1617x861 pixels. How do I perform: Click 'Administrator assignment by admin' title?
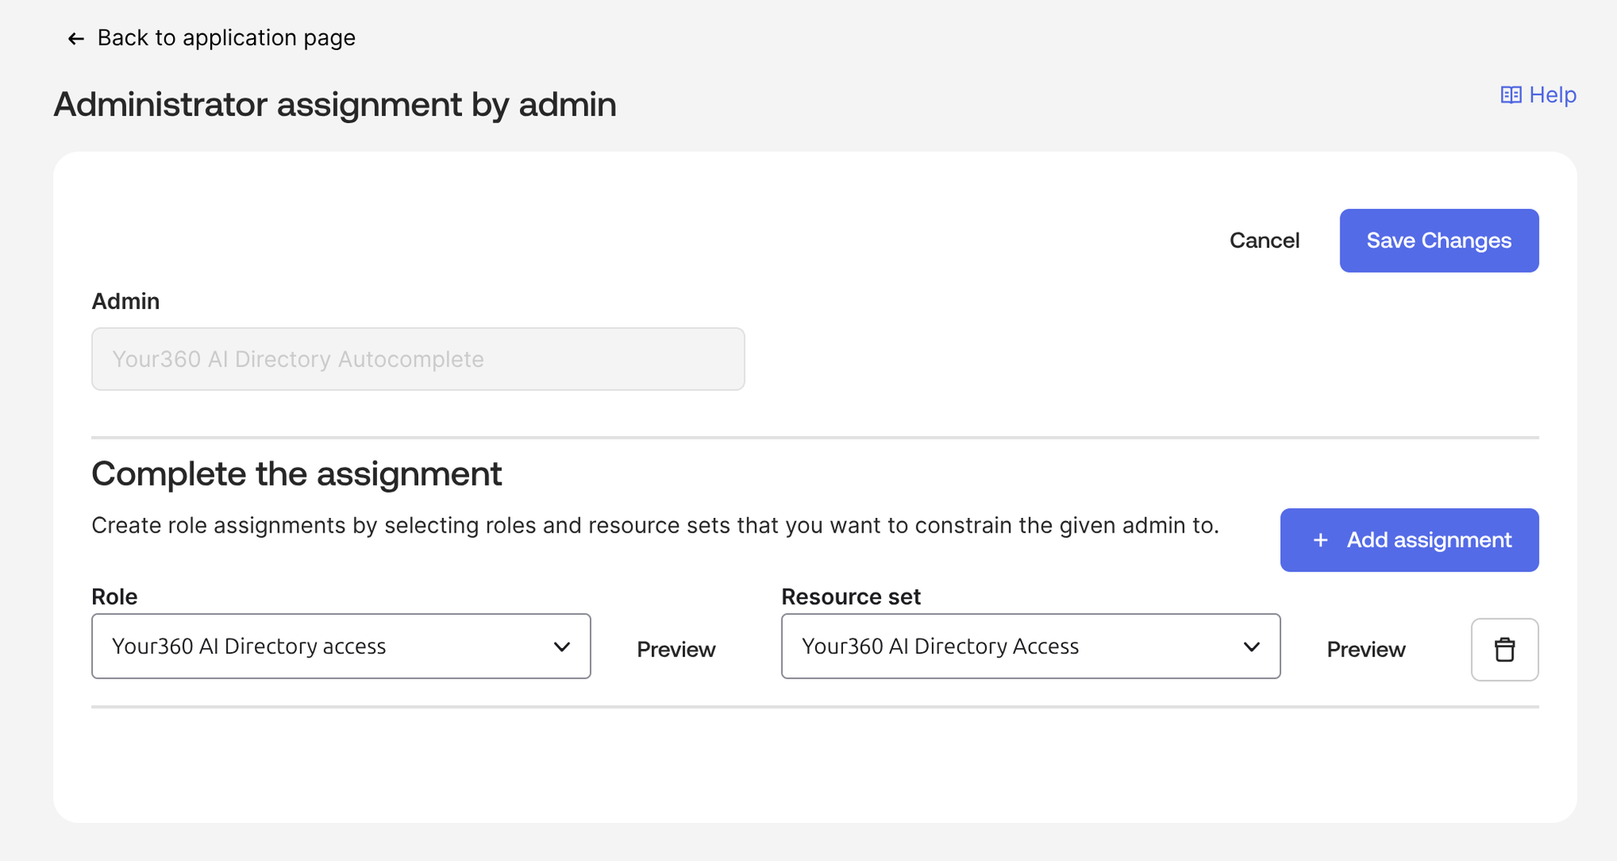click(x=335, y=104)
